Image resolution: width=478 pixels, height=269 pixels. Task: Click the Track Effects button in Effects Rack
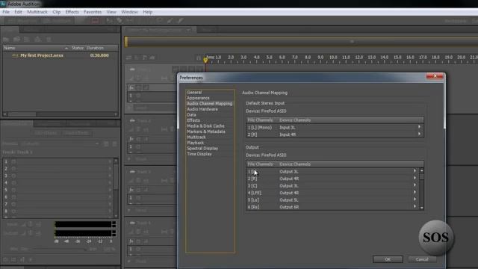click(x=77, y=133)
